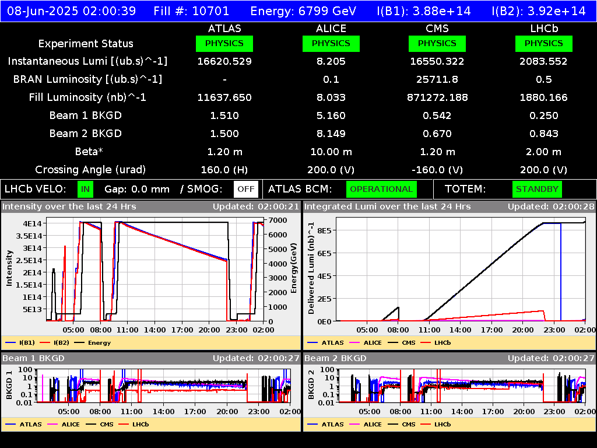Click the date and time 08-Jun-2025 02:00:39

click(72, 10)
